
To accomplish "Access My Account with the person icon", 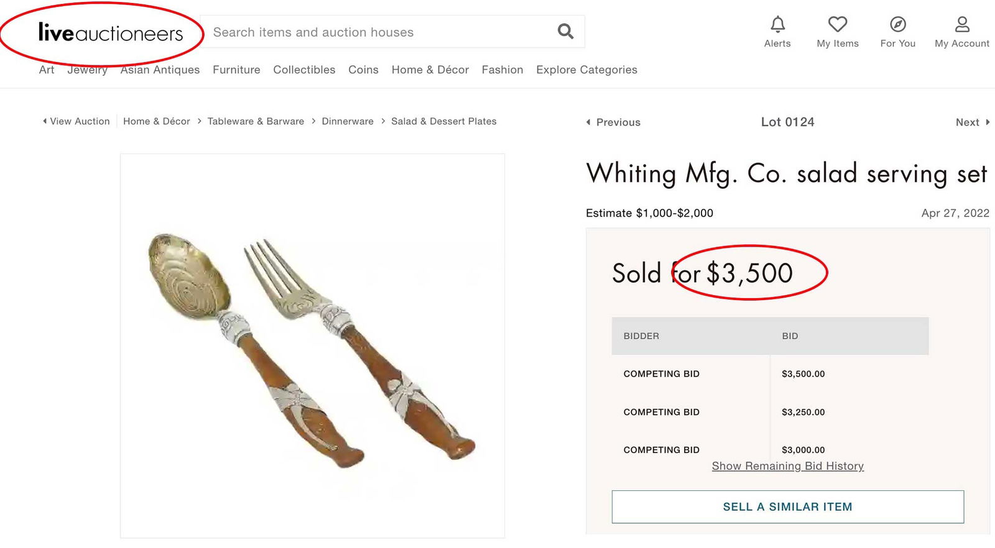I will click(961, 25).
